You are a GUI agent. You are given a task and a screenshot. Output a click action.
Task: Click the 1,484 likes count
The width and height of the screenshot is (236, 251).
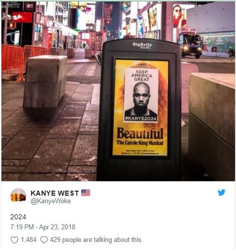(x=29, y=240)
